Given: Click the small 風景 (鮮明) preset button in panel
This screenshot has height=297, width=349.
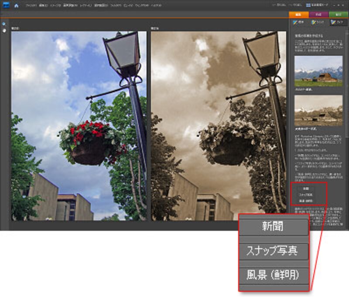Looking at the screenshot, I should [305, 201].
